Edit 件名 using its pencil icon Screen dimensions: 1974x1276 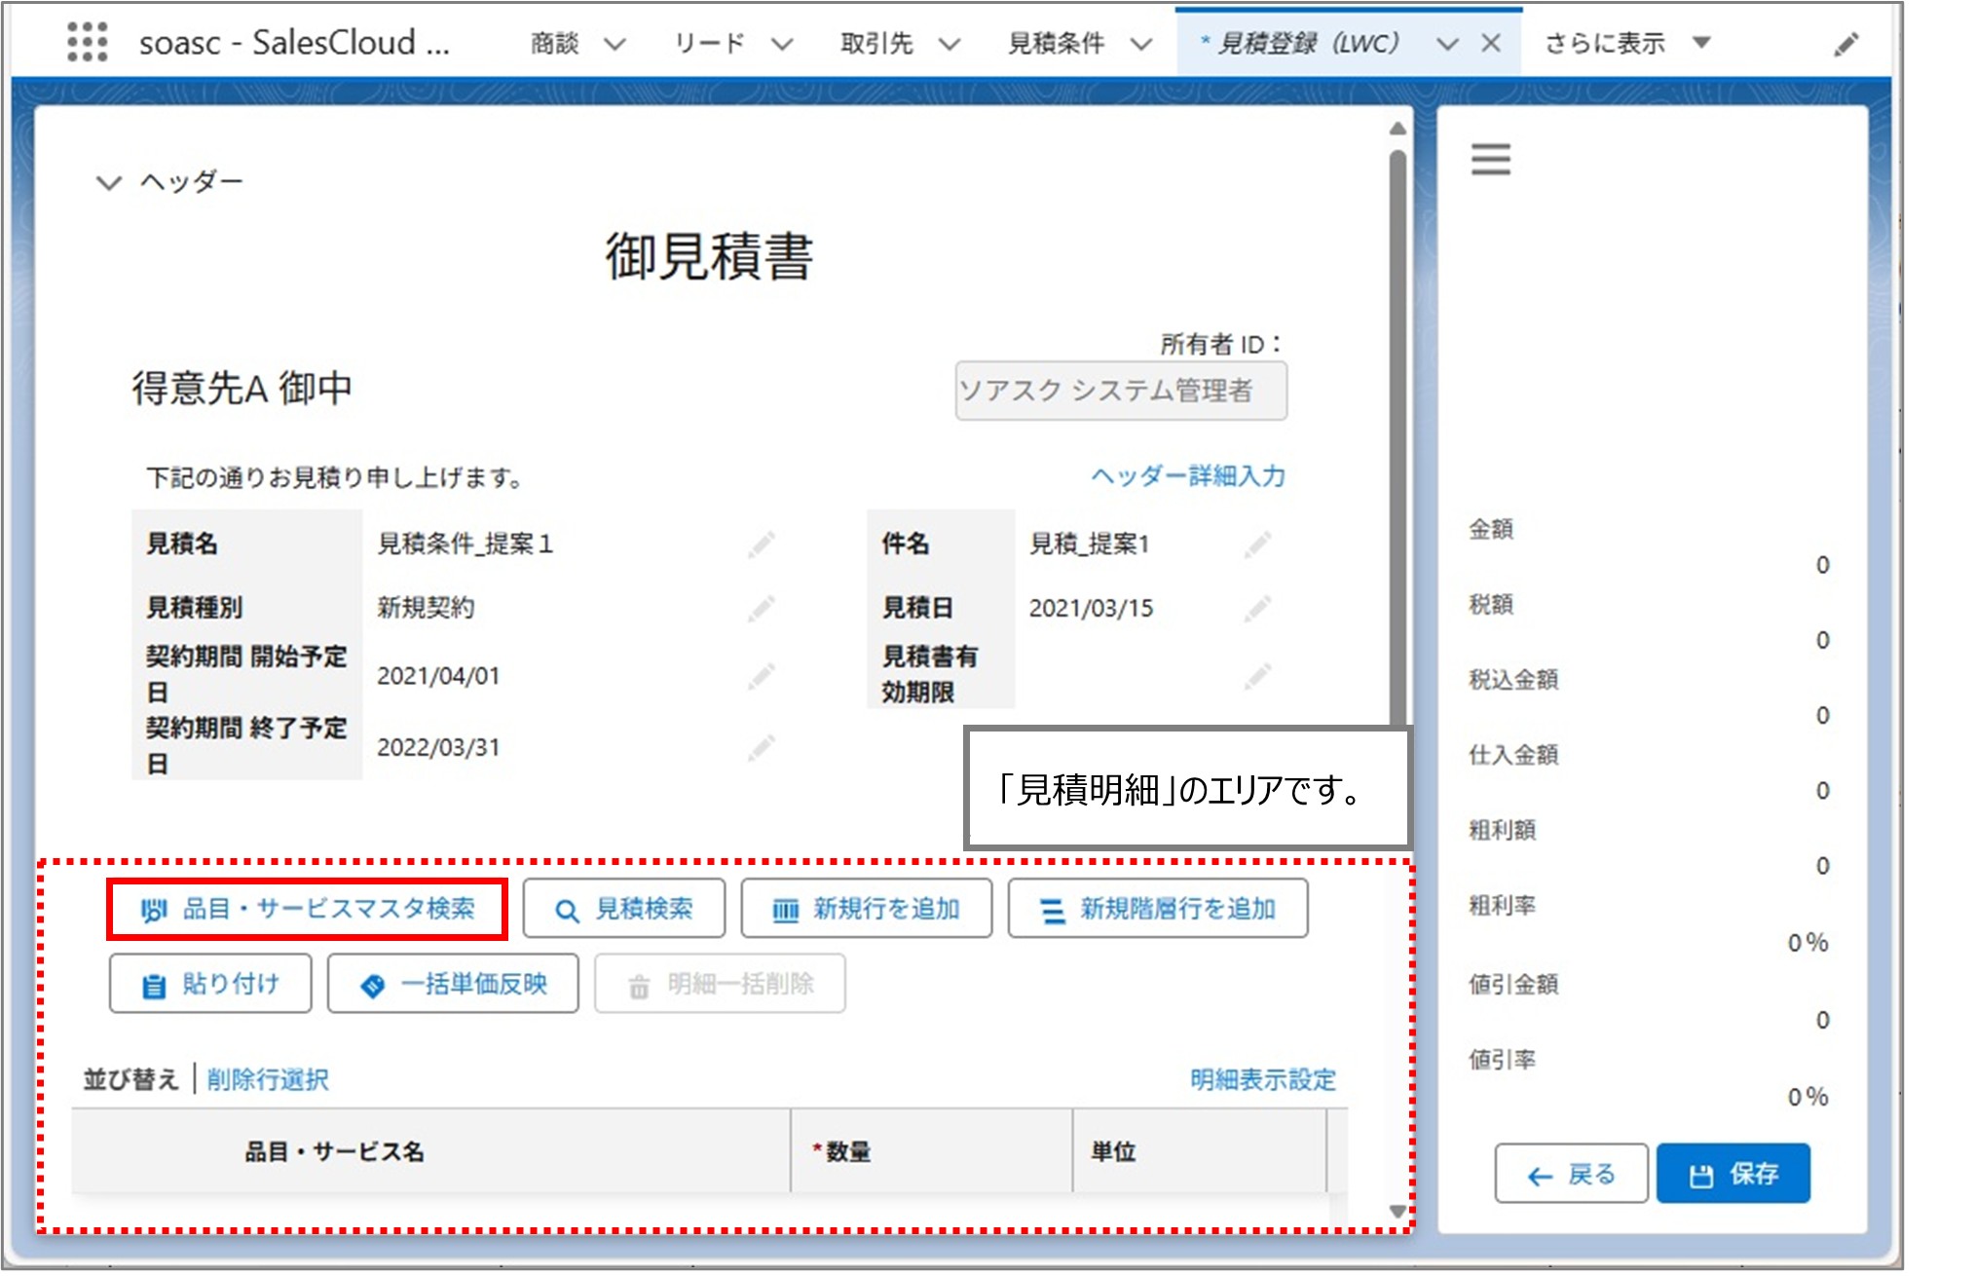pyautogui.click(x=1256, y=545)
